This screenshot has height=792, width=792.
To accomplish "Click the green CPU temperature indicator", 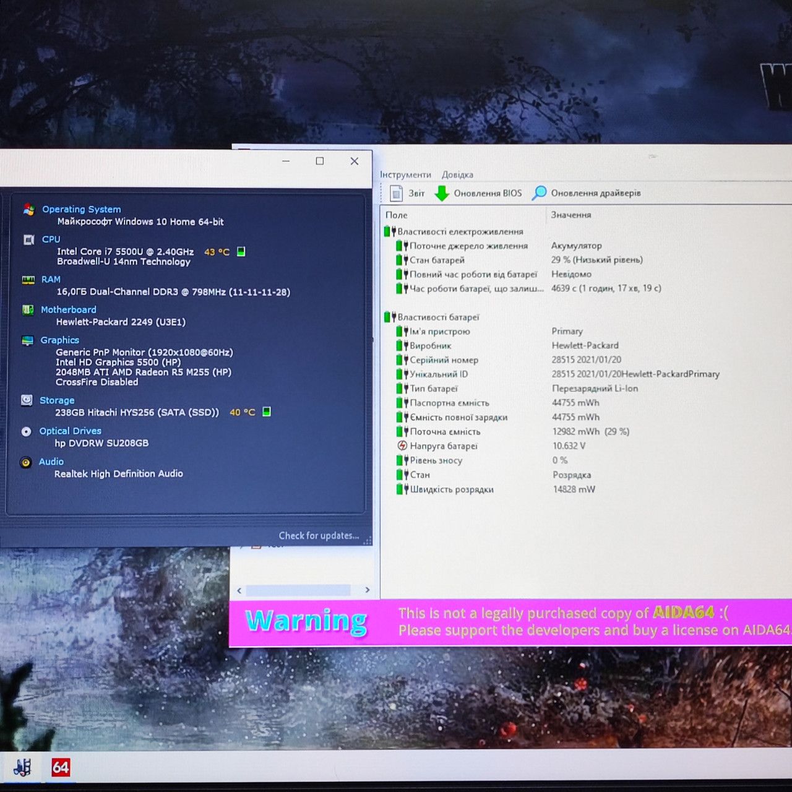I will tap(241, 251).
